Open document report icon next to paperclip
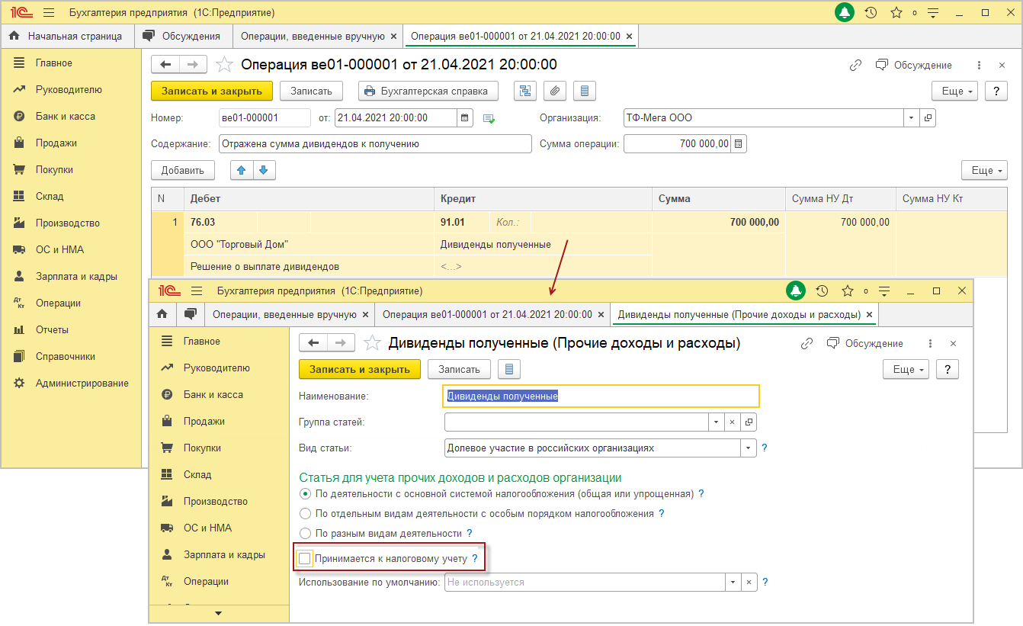The image size is (1023, 626). click(585, 91)
